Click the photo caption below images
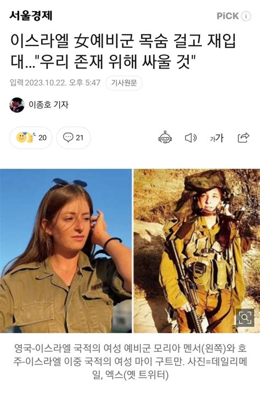 point(130,362)
